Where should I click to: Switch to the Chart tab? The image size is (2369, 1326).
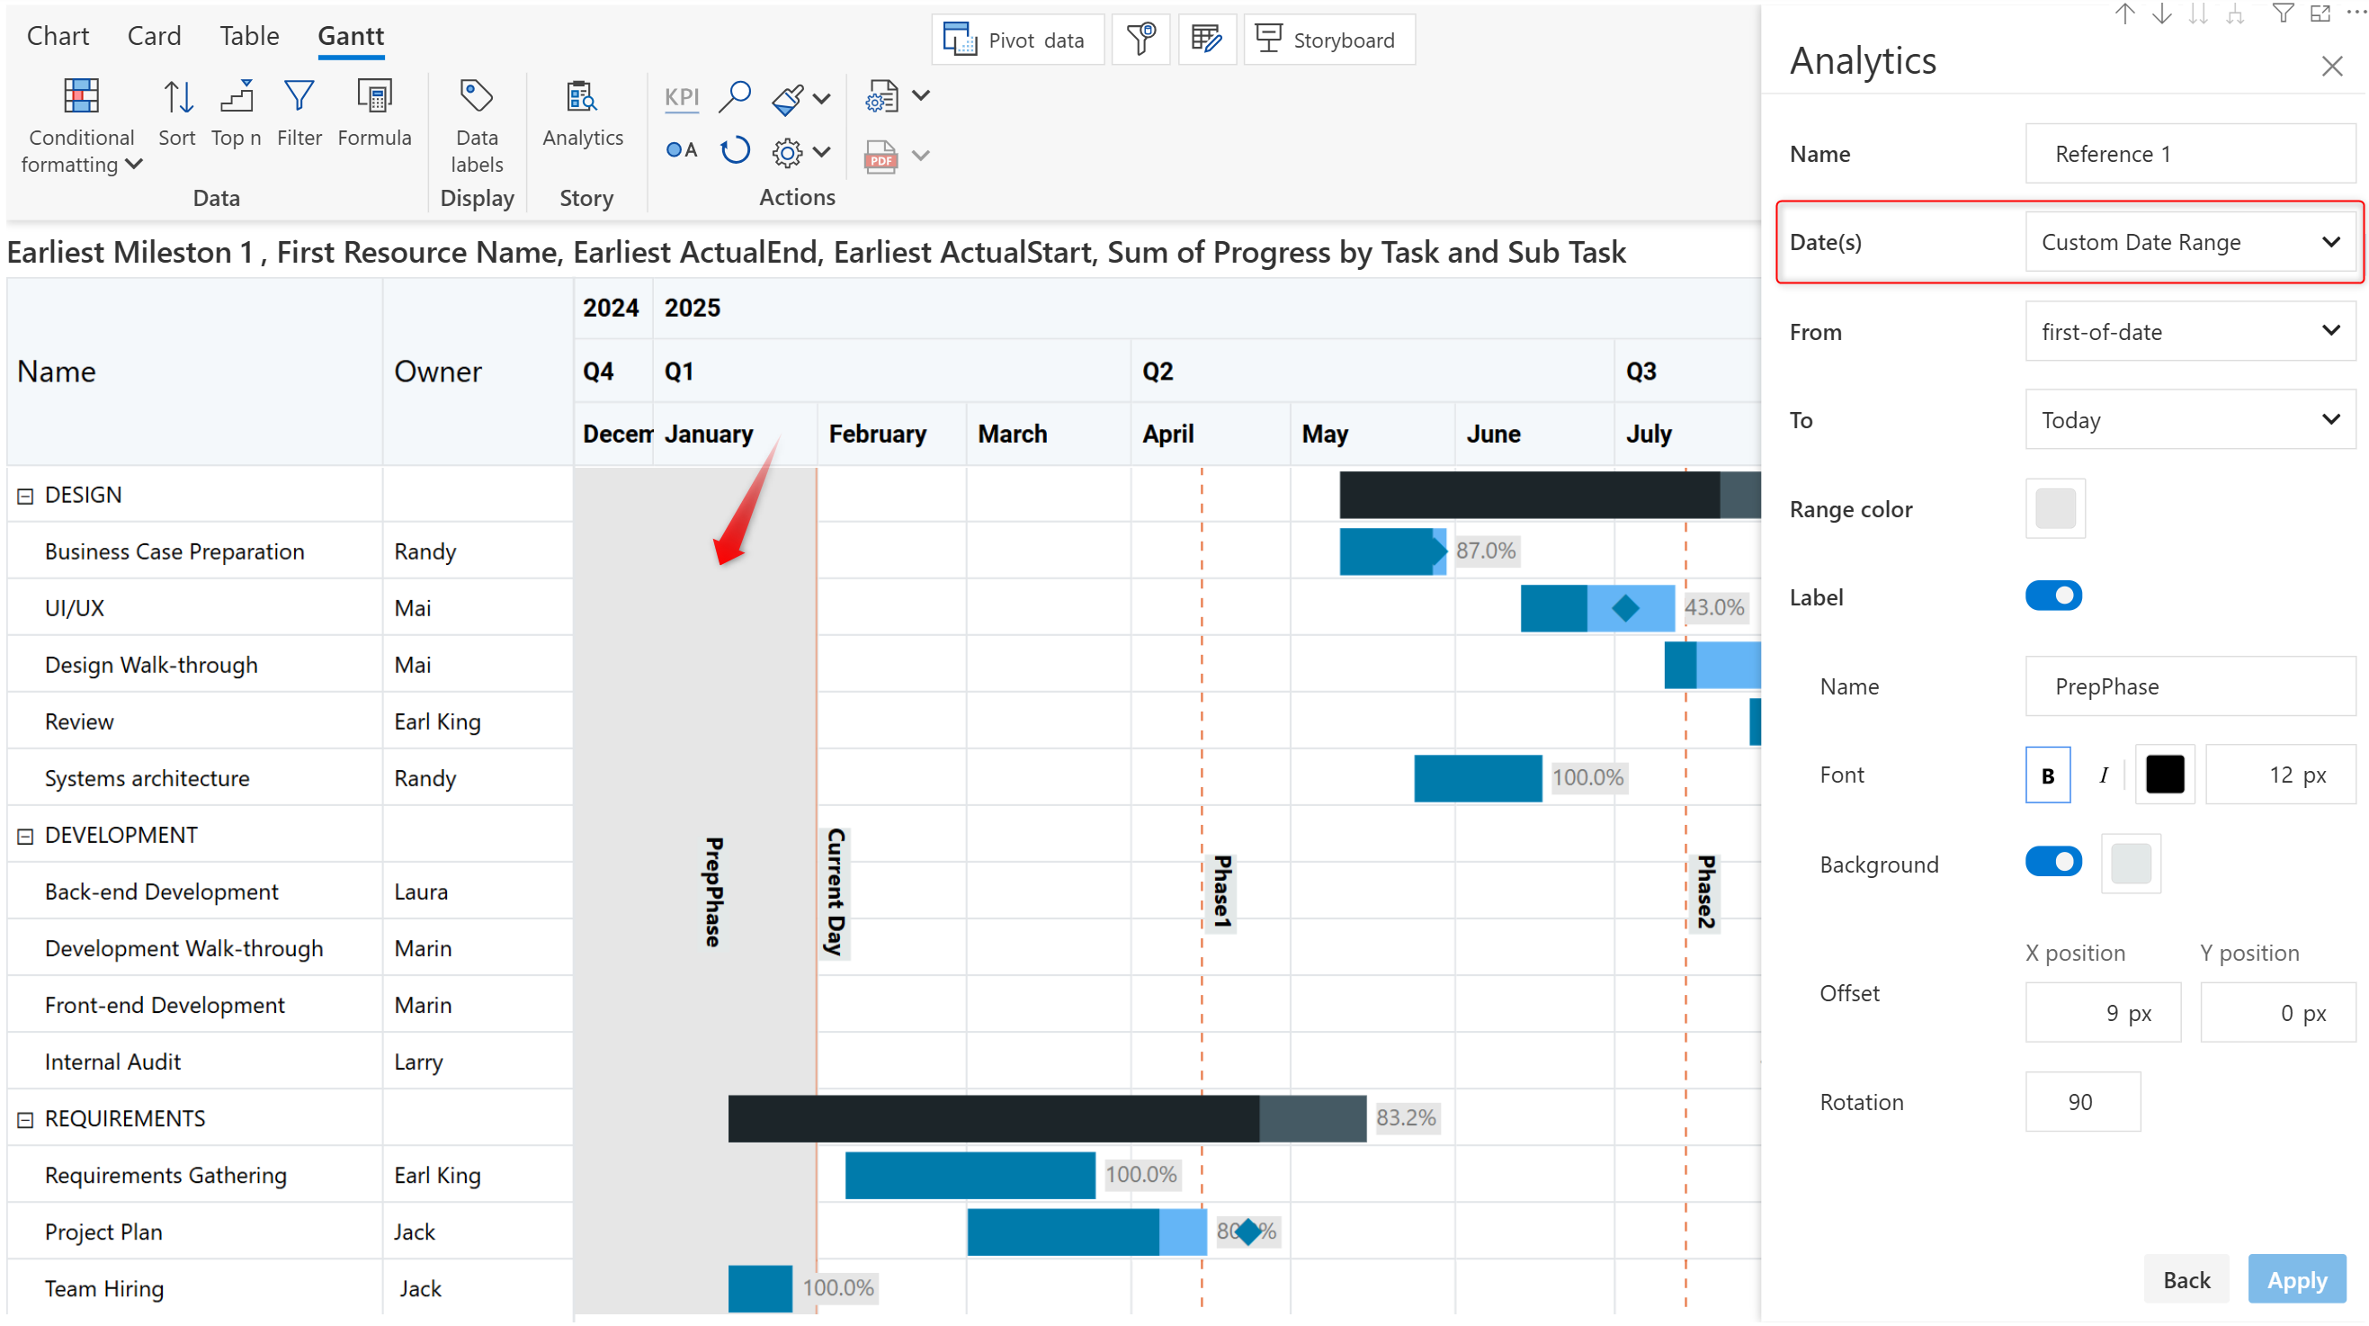click(57, 36)
